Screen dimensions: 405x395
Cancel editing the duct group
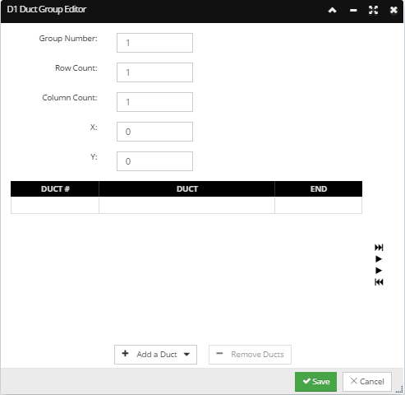[367, 382]
